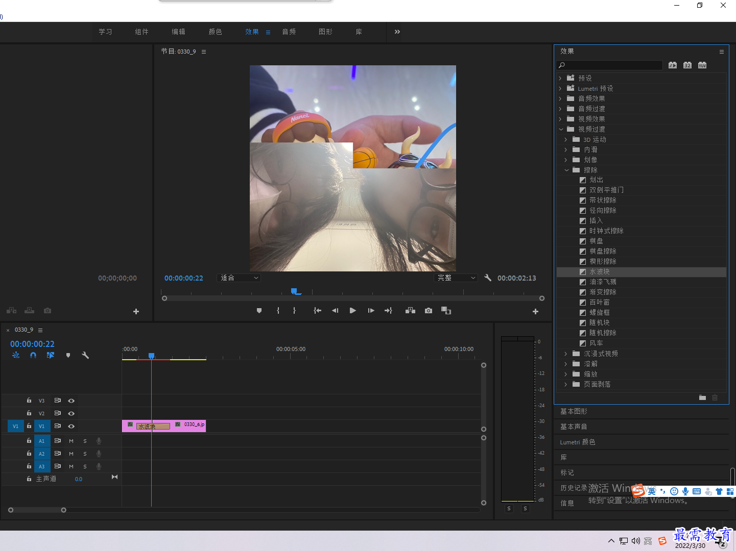
Task: Expand the 视频效果 folder
Action: [560, 119]
